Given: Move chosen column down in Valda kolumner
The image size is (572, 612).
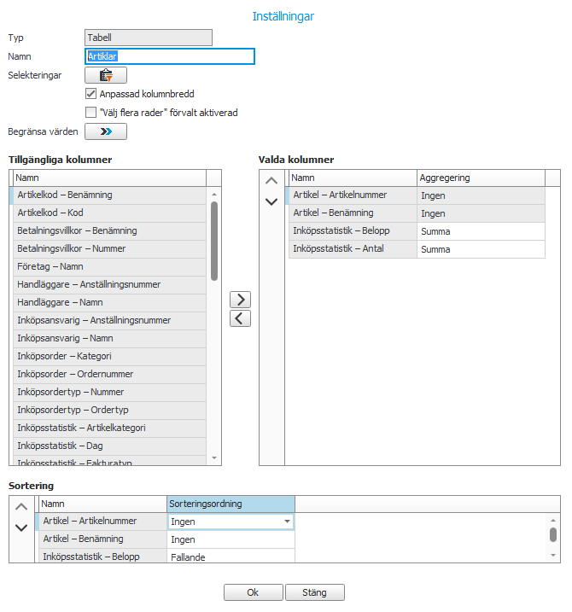Looking at the screenshot, I should 271,201.
